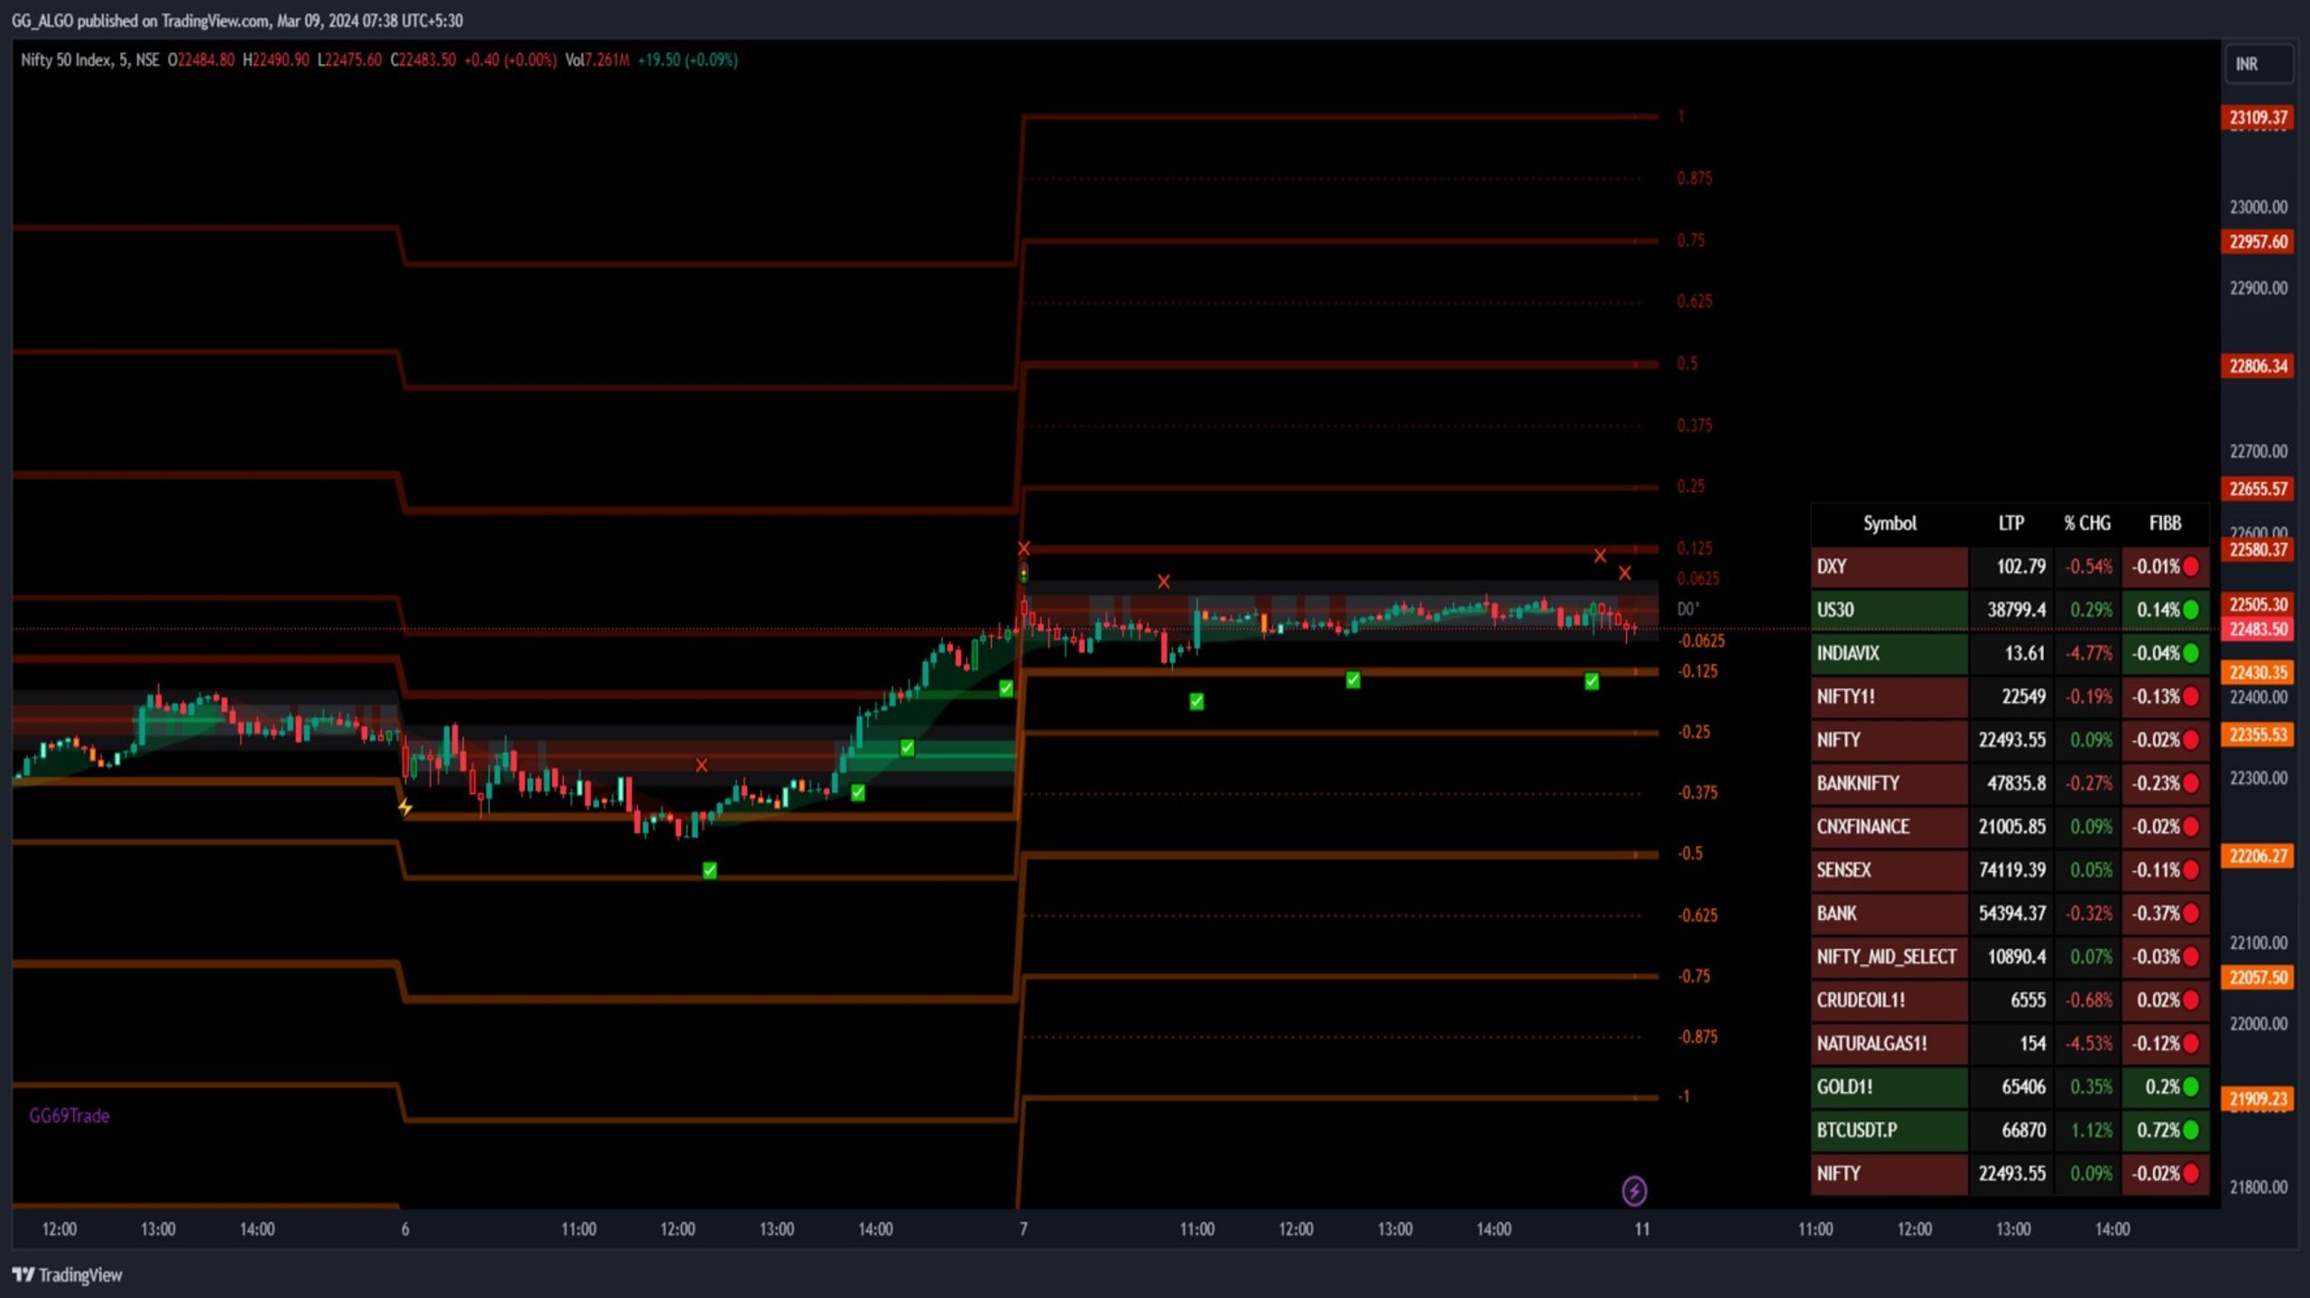This screenshot has height=1298, width=2310.
Task: Click the US30 symbol cell
Action: (1890, 610)
